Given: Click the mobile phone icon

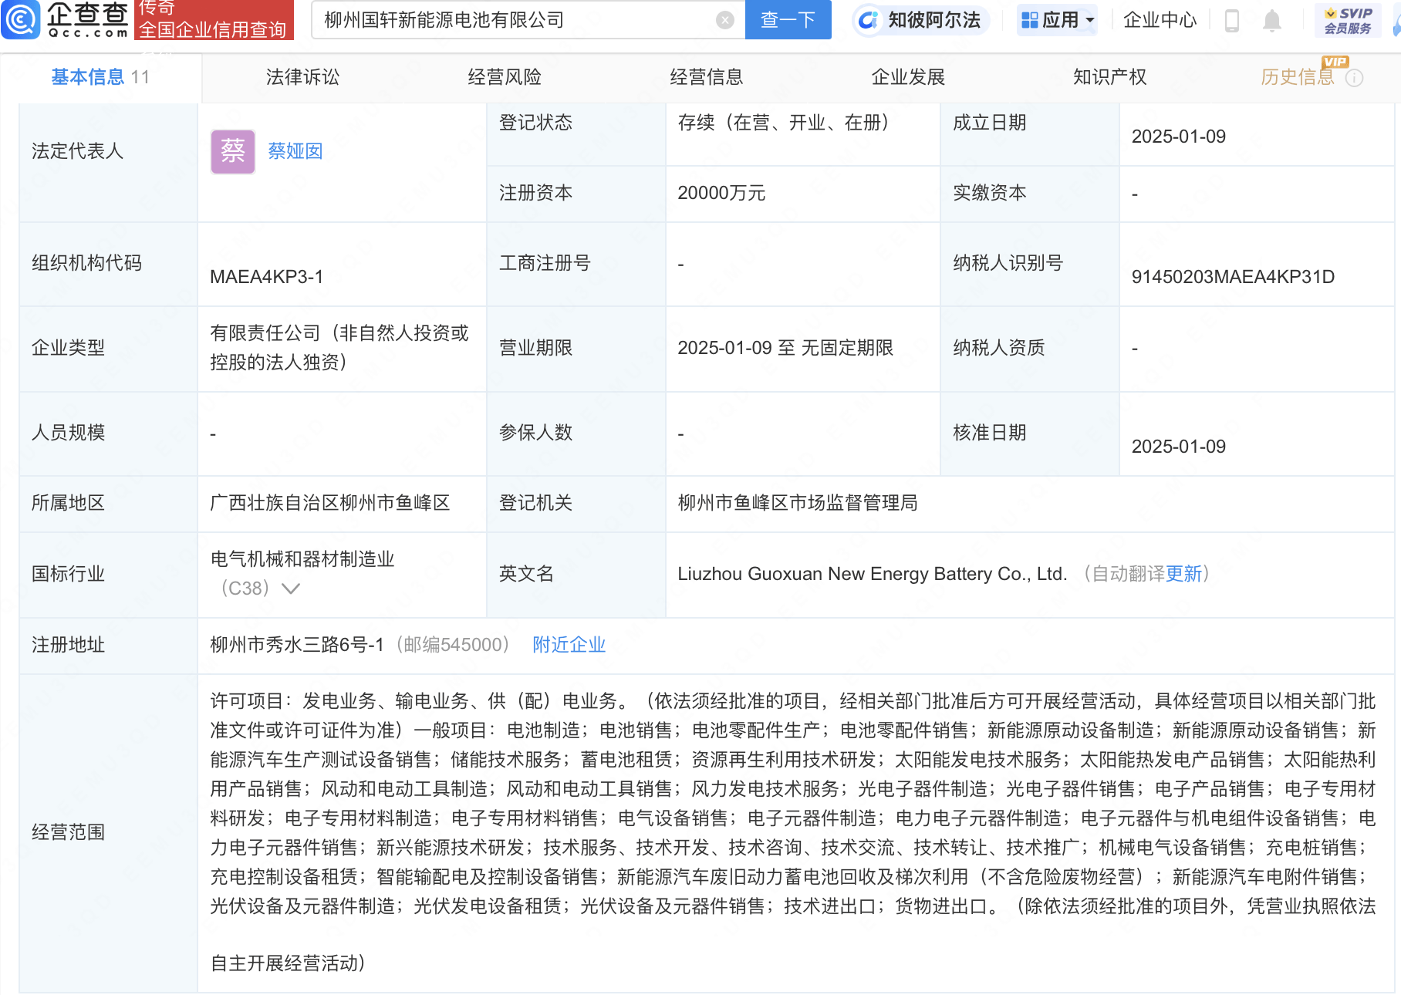Looking at the screenshot, I should click(1232, 20).
